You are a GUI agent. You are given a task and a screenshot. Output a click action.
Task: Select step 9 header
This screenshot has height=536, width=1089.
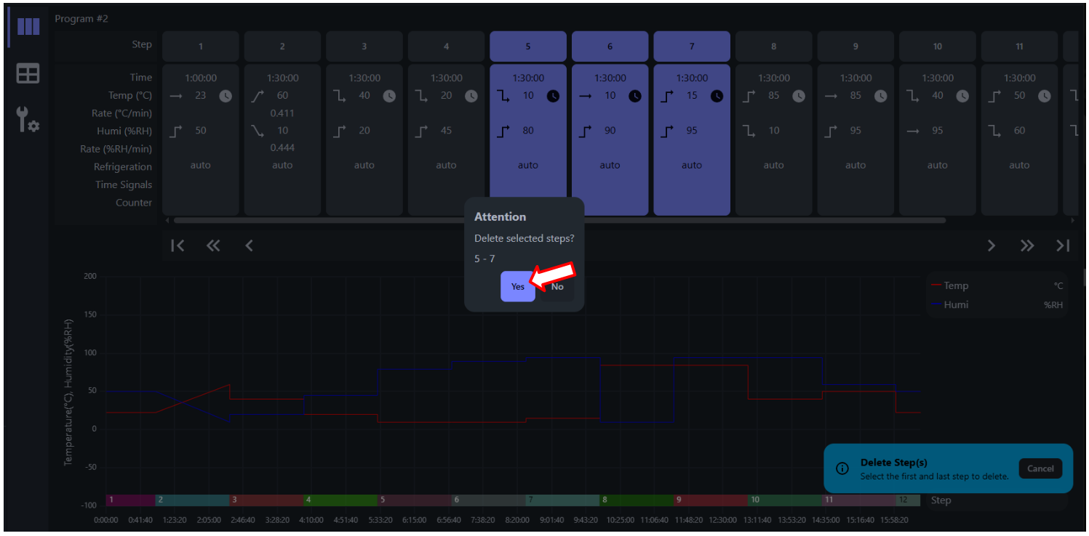[855, 46]
